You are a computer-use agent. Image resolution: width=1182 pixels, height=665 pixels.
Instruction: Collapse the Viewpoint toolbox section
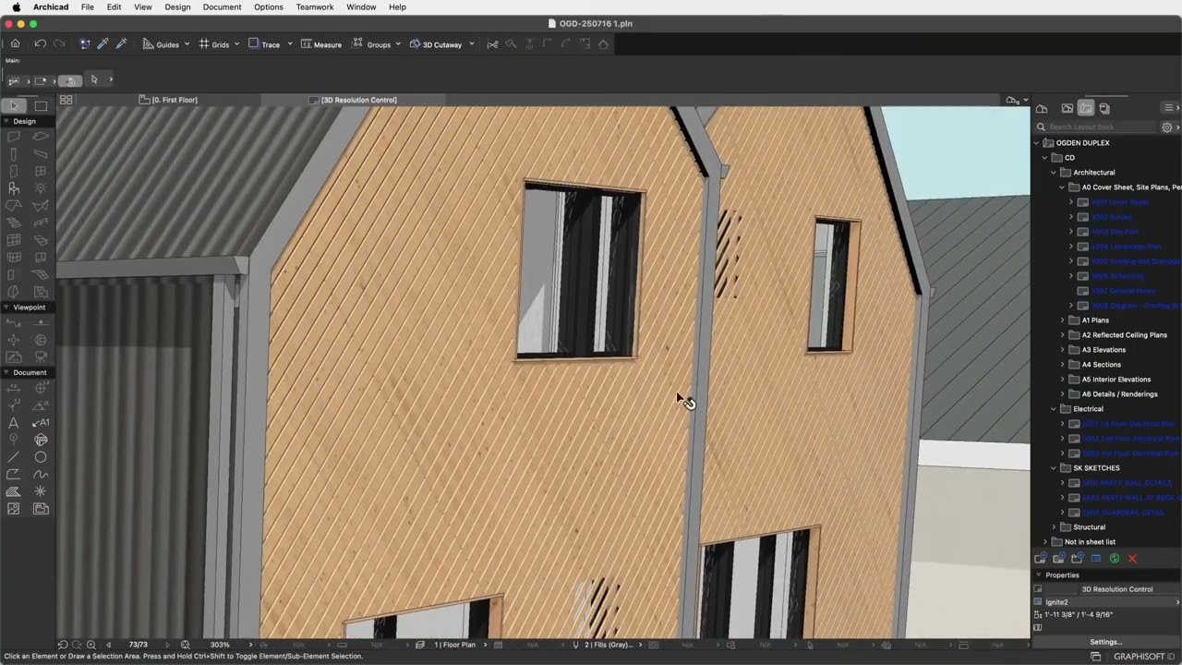pos(6,307)
